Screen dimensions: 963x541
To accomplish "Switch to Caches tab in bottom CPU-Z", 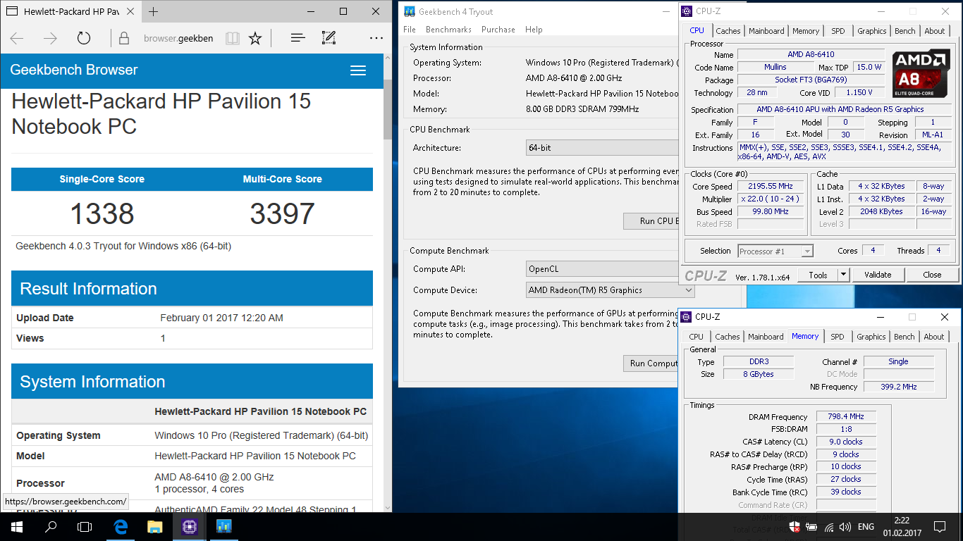I will pyautogui.click(x=728, y=337).
